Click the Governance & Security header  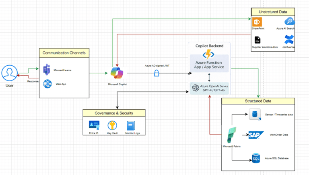[114, 113]
